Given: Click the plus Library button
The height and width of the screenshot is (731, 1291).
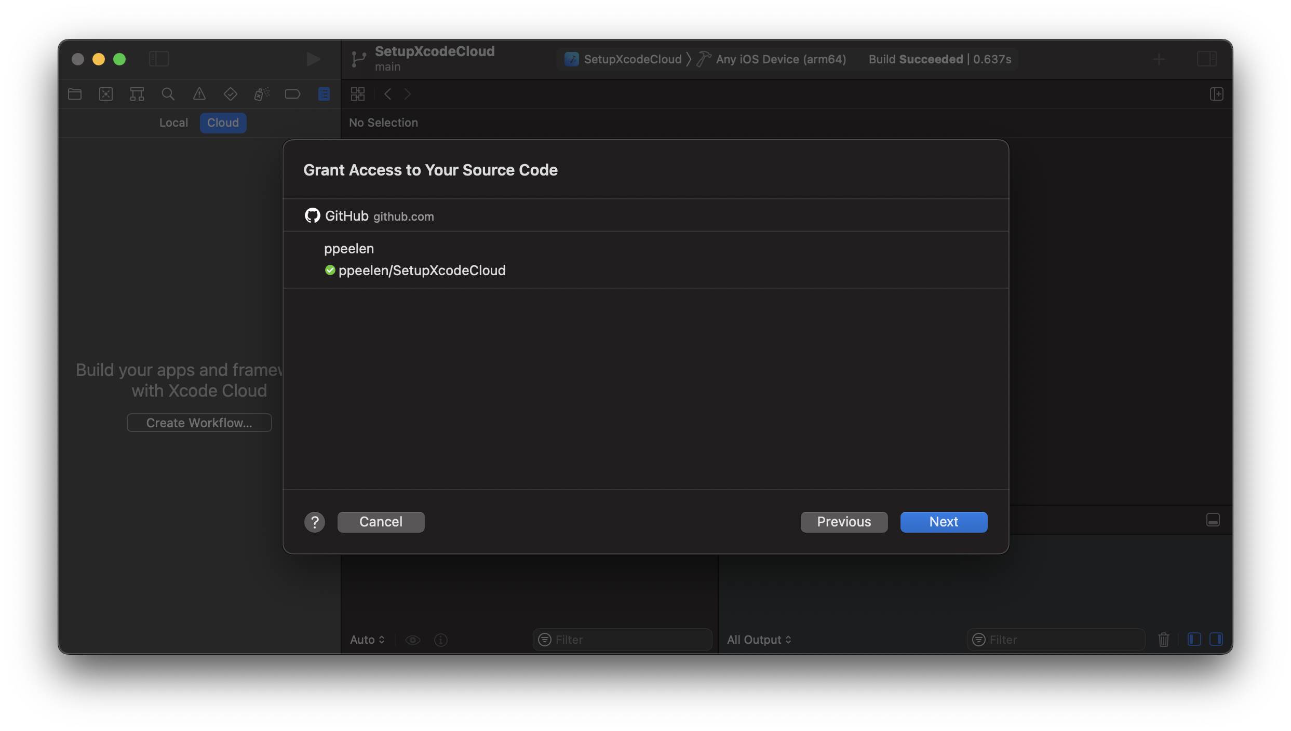Looking at the screenshot, I should pos(1159,59).
